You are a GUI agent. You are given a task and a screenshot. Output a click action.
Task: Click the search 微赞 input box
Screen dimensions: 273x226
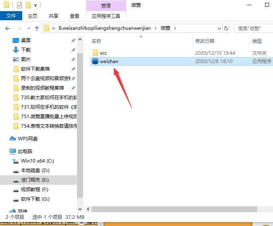click(x=254, y=29)
